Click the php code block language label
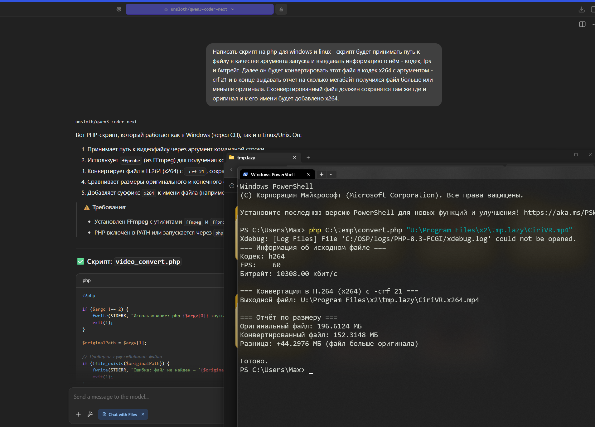 click(87, 280)
